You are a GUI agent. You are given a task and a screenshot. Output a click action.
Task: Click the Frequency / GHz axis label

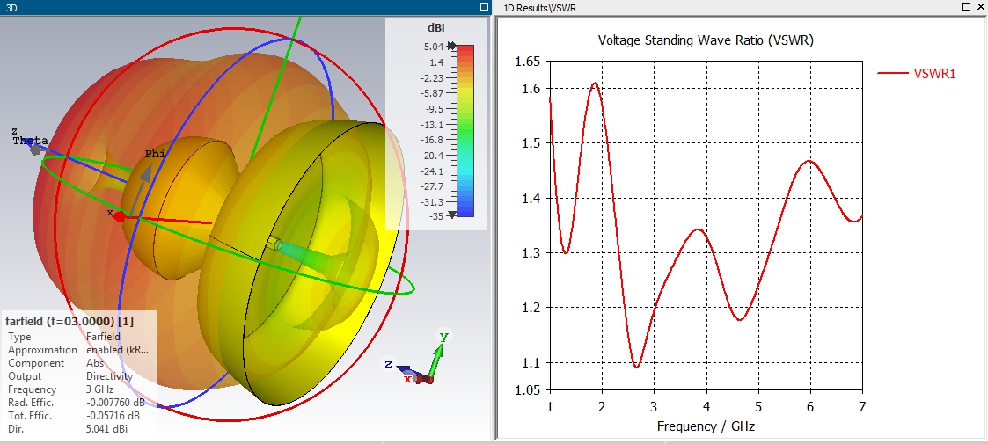(706, 426)
